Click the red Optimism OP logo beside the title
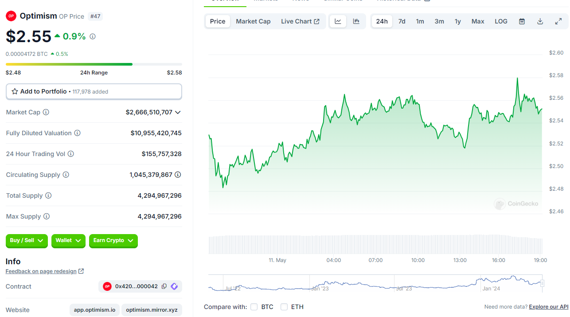 pyautogui.click(x=11, y=16)
